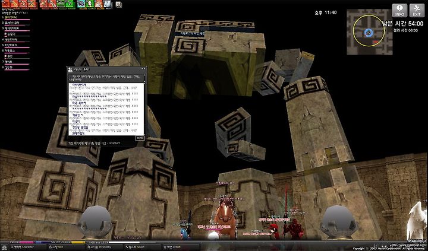Use the fifth red skill hotkey icon

pos(43,4)
